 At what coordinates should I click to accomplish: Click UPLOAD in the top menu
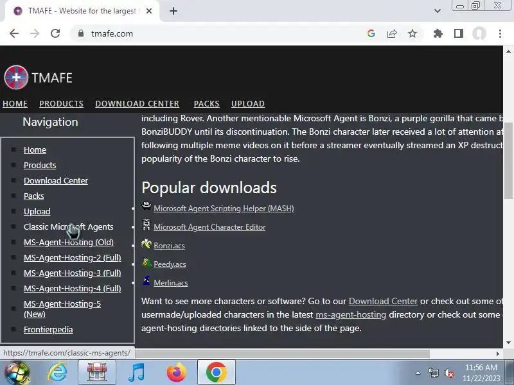point(248,103)
